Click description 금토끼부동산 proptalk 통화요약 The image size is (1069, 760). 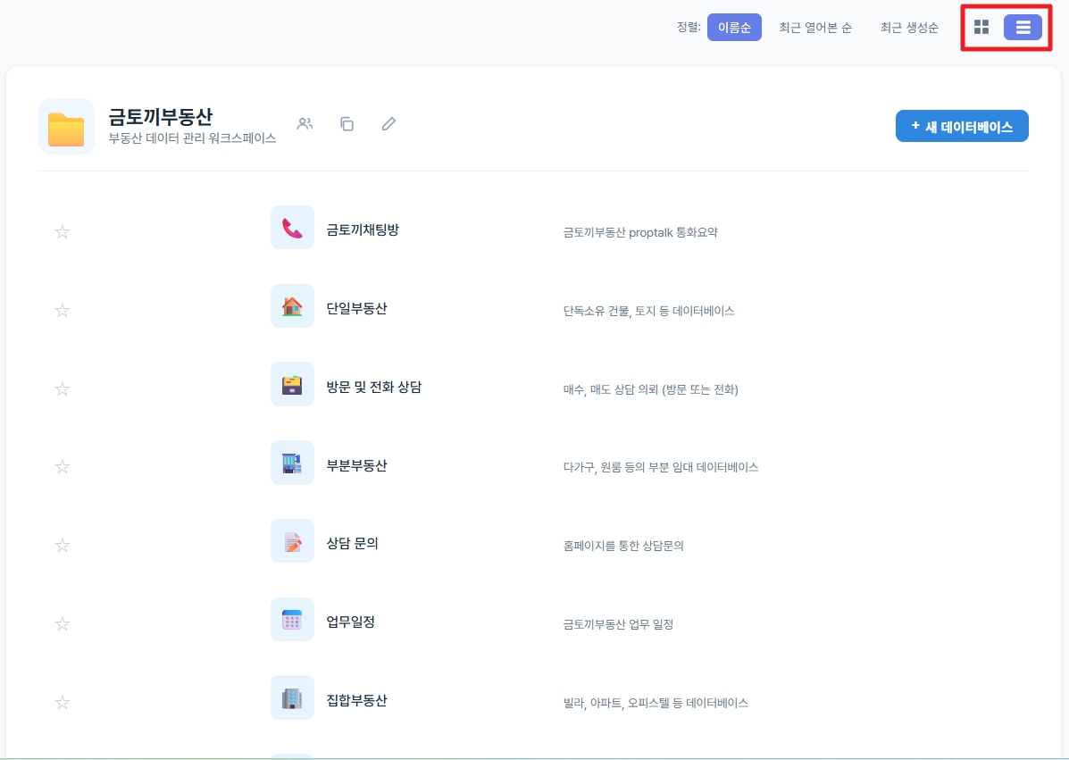(640, 232)
